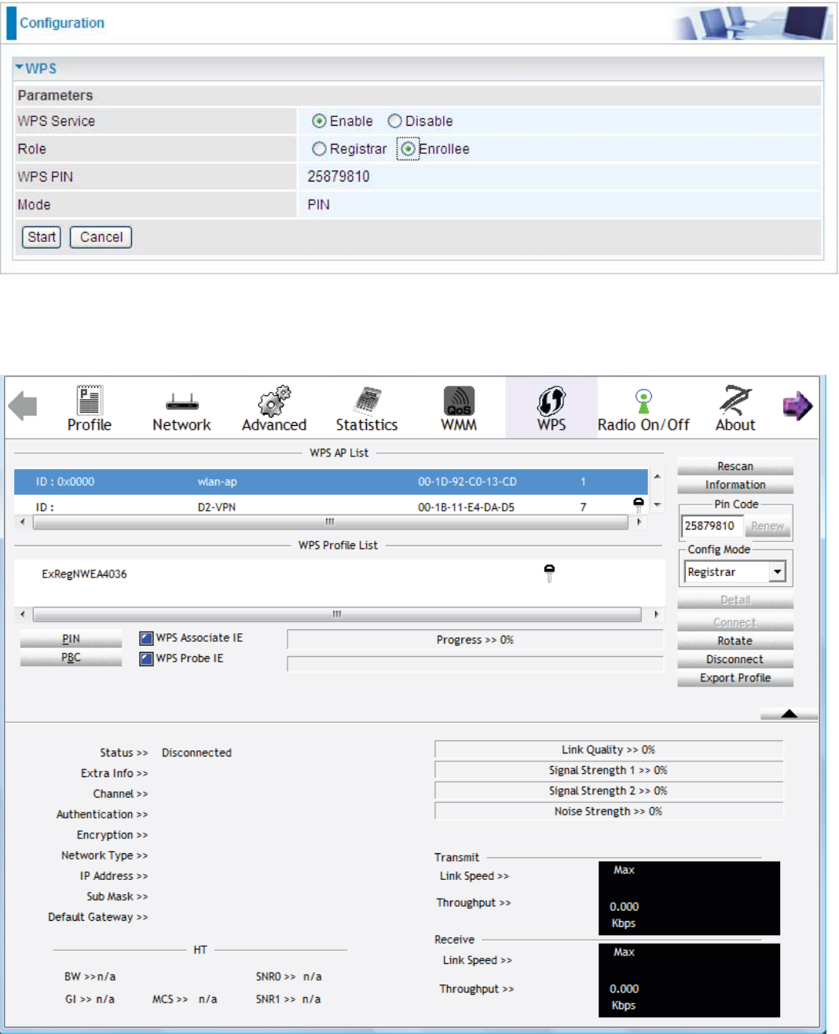Click Profile List scrollbar left arrow
Screen dimensions: 839x1034
(22, 614)
